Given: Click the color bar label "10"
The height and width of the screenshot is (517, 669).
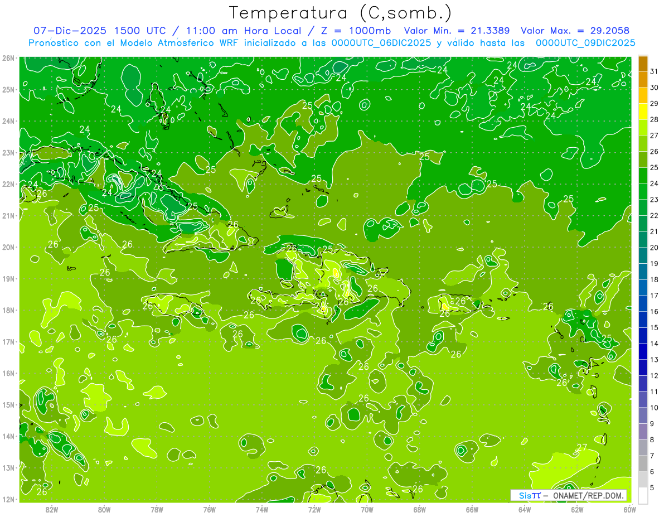Looking at the screenshot, I should coord(654,408).
